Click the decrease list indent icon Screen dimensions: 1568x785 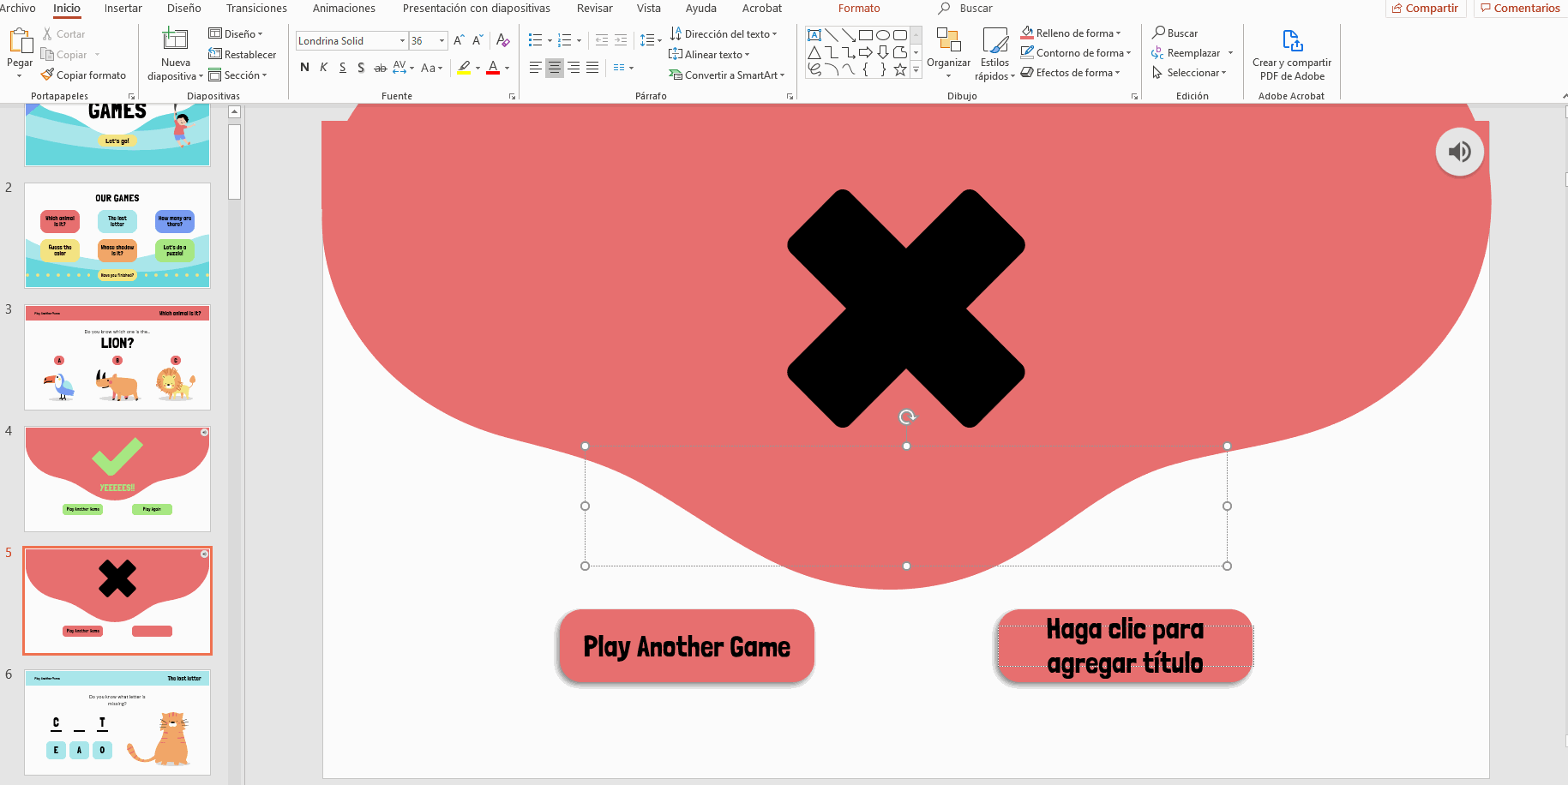(x=601, y=40)
